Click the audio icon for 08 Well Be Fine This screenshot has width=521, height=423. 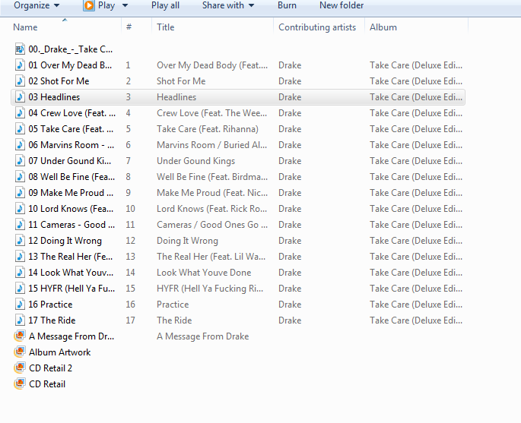(20, 176)
